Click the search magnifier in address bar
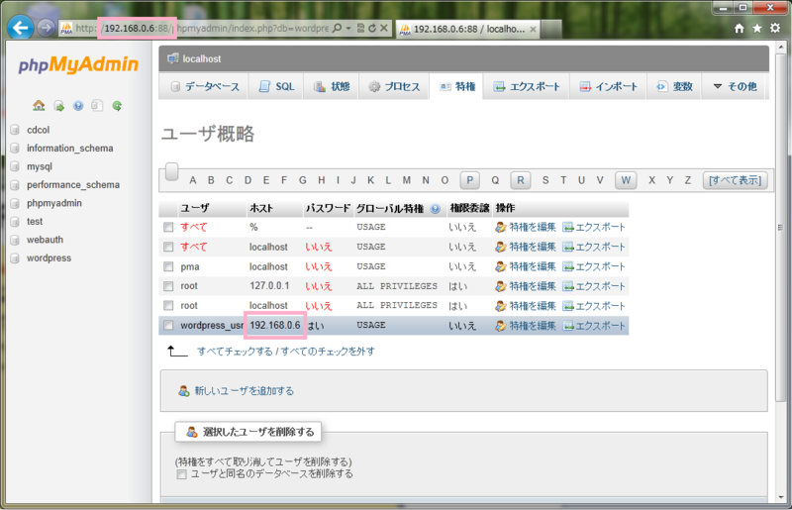 [337, 29]
